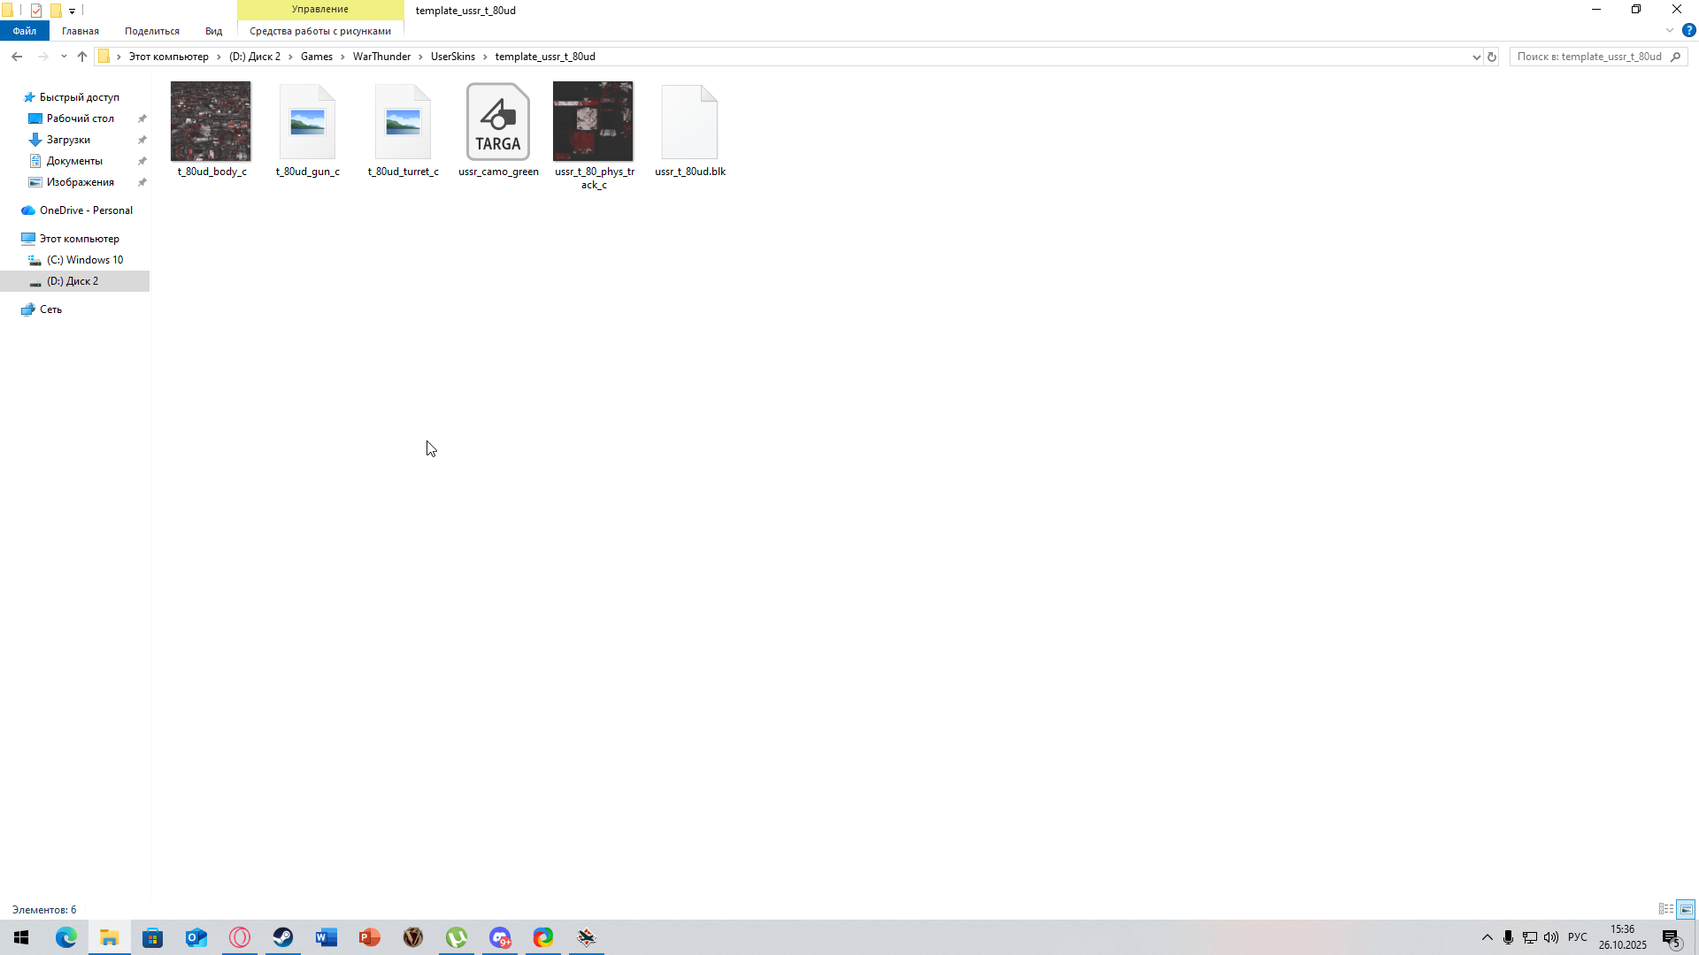1699x955 pixels.
Task: Expand the address bar history dropdown
Action: (1476, 57)
